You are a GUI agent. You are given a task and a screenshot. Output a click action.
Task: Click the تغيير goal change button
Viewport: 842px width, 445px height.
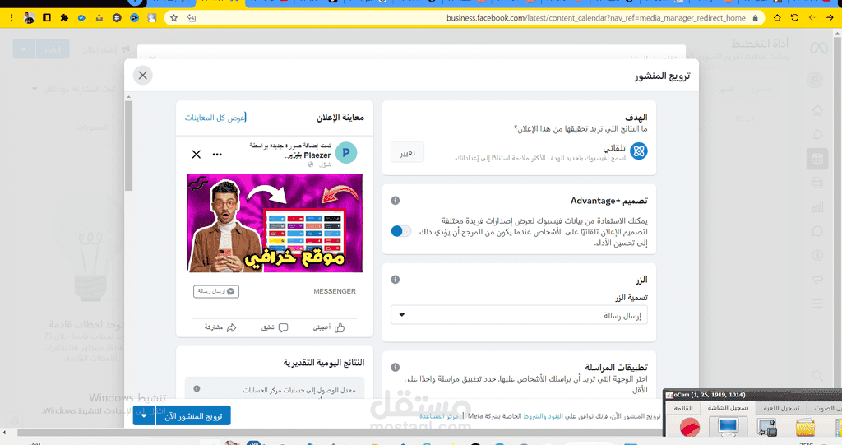point(408,153)
